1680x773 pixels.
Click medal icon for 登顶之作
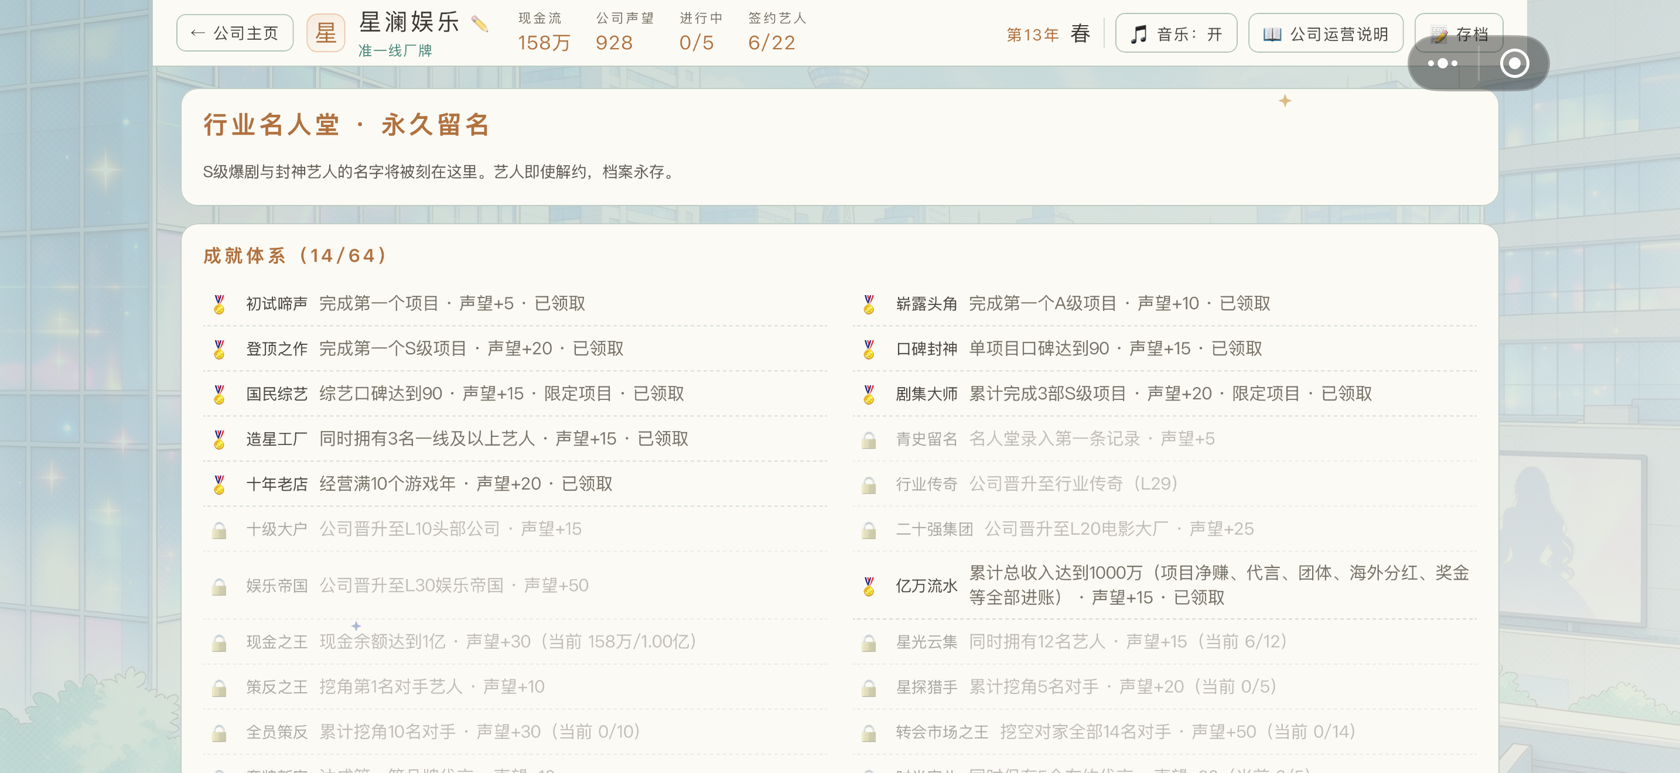(x=219, y=348)
